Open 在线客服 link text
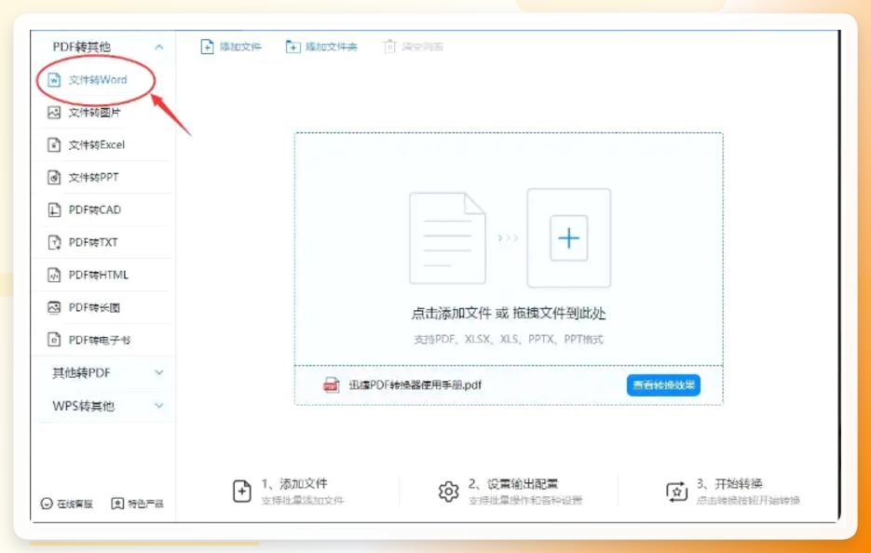This screenshot has height=553, width=871. [x=75, y=505]
